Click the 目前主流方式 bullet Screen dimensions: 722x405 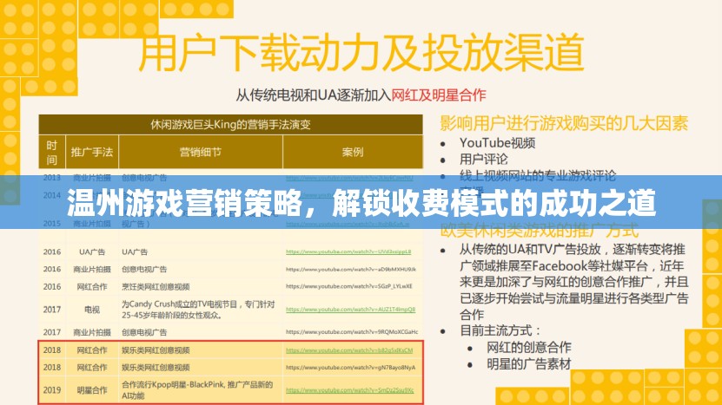500,330
